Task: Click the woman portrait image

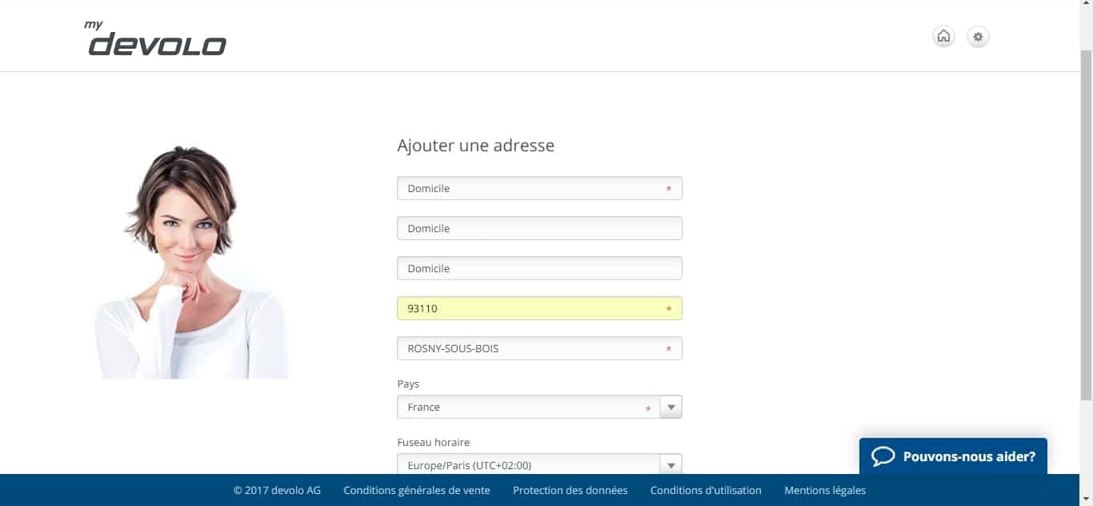Action: tap(192, 262)
